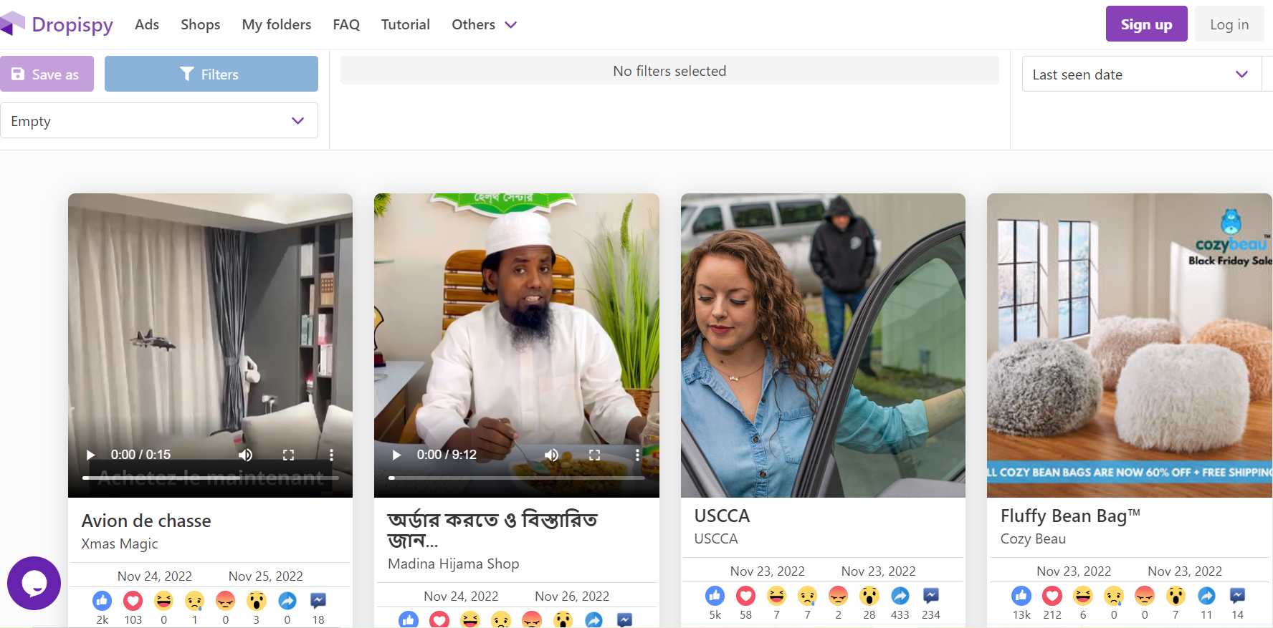
Task: Open the Filters panel button
Action: point(211,74)
